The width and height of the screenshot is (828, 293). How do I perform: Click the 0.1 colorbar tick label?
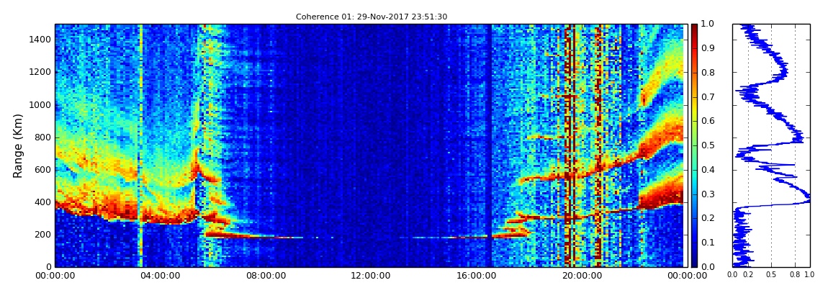[x=706, y=243]
